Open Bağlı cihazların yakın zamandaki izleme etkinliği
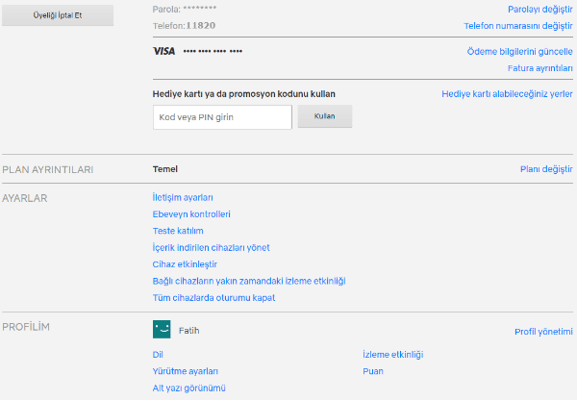 (x=249, y=281)
